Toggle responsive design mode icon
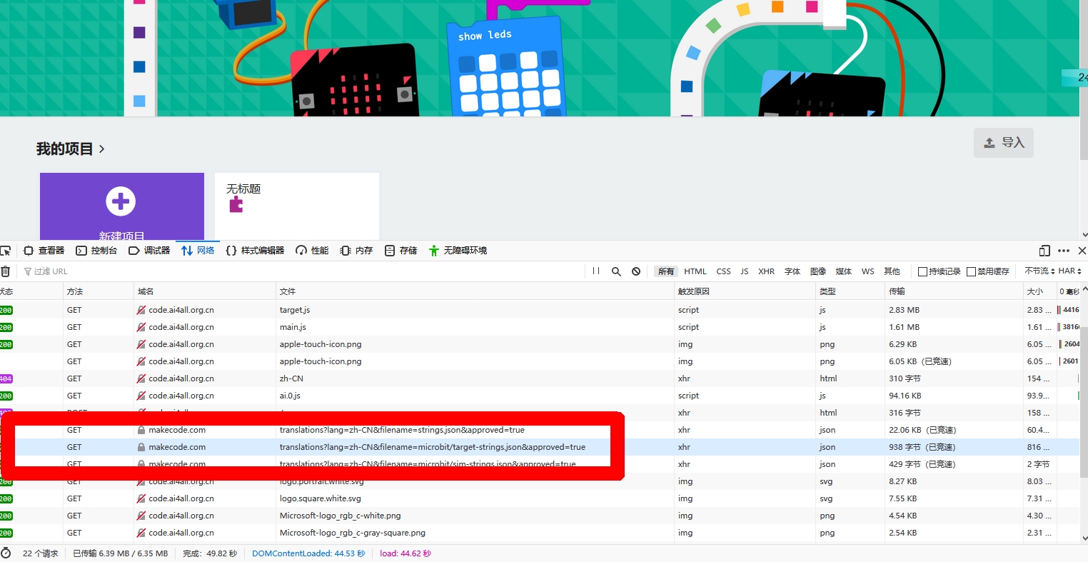 tap(1043, 251)
